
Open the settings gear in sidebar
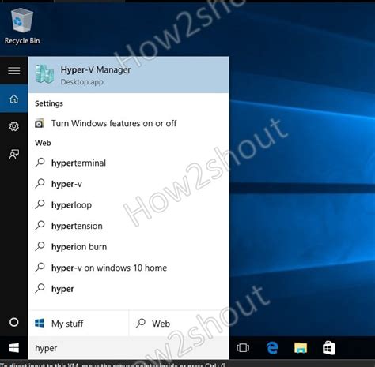point(14,126)
